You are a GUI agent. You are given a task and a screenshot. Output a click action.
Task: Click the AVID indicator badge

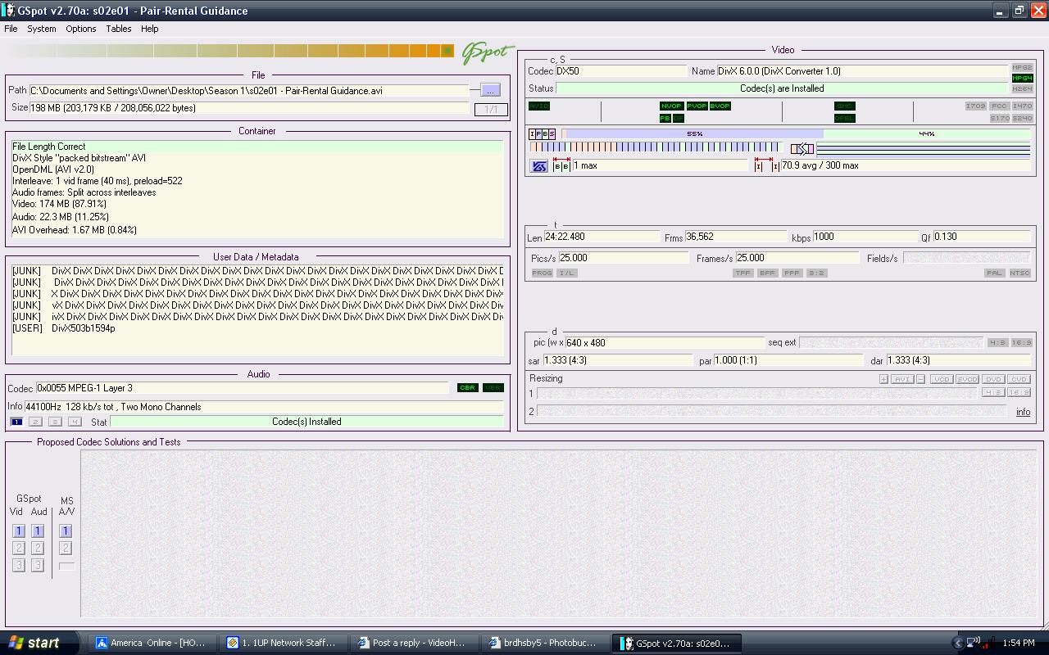[x=539, y=106]
